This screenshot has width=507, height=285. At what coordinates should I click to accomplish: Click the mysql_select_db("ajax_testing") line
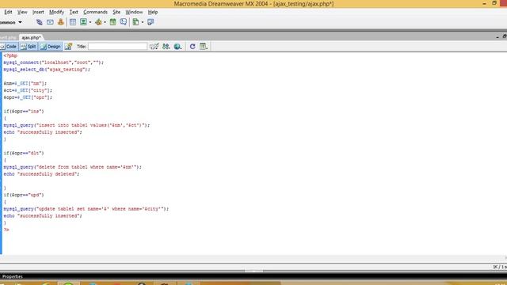(47, 70)
